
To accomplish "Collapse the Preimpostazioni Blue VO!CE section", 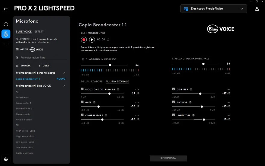I will point(64,86).
